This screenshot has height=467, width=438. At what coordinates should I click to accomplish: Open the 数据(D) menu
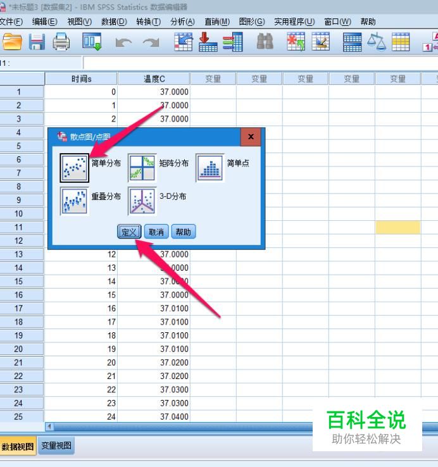[x=114, y=22]
